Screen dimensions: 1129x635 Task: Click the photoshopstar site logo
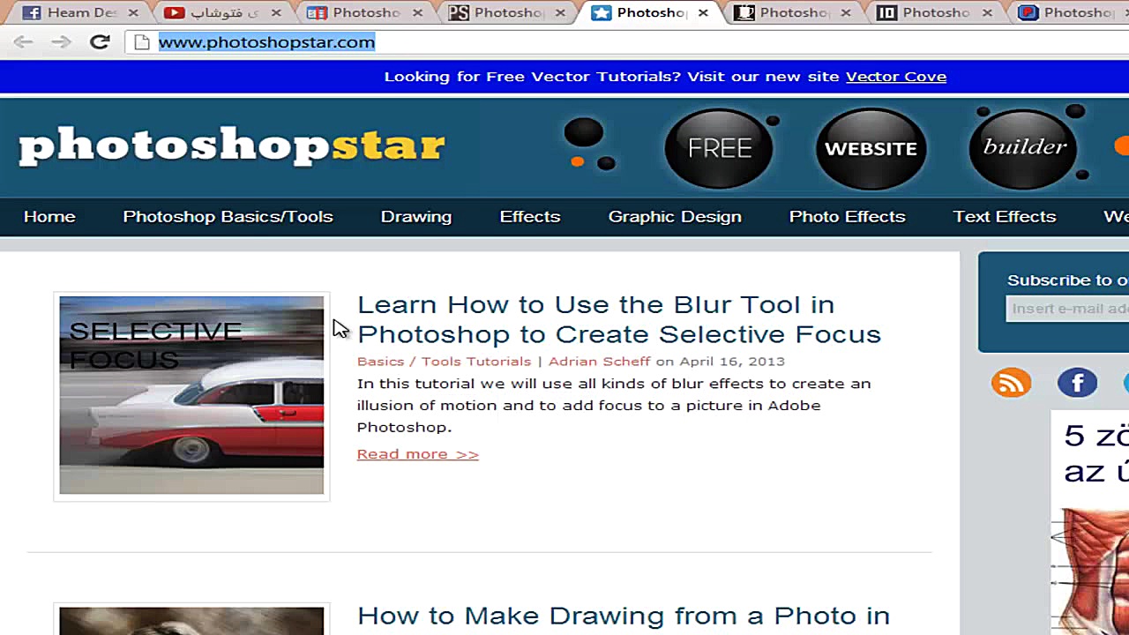pos(232,146)
